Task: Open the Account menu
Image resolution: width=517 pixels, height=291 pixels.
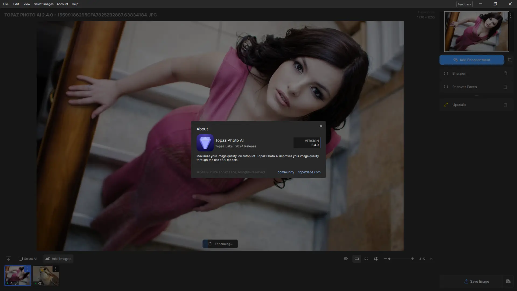Action: point(62,4)
